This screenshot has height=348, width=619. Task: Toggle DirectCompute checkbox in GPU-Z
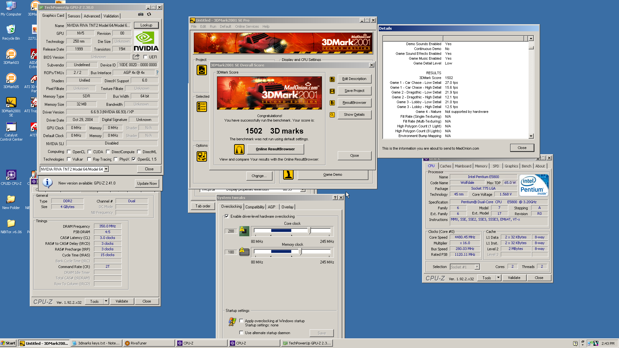tap(108, 152)
